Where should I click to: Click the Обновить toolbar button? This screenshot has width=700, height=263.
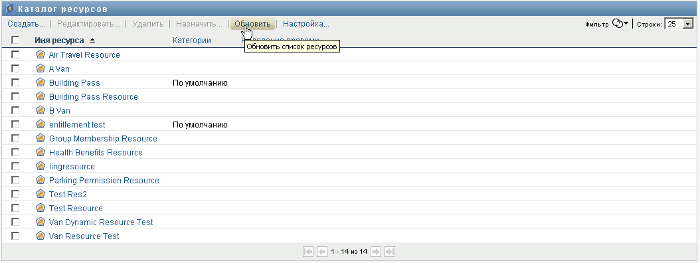pos(252,24)
